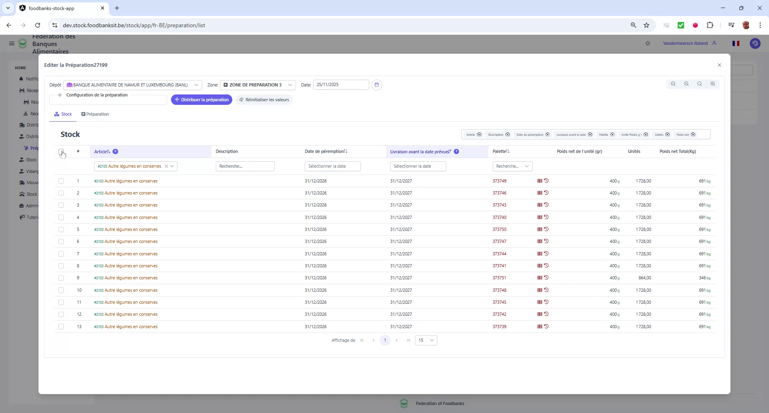Check the select-all checkbox in the table header

point(61,152)
